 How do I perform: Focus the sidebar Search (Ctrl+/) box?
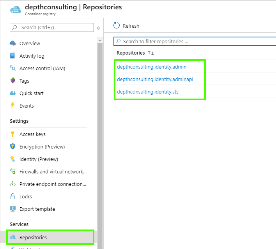pos(52,27)
